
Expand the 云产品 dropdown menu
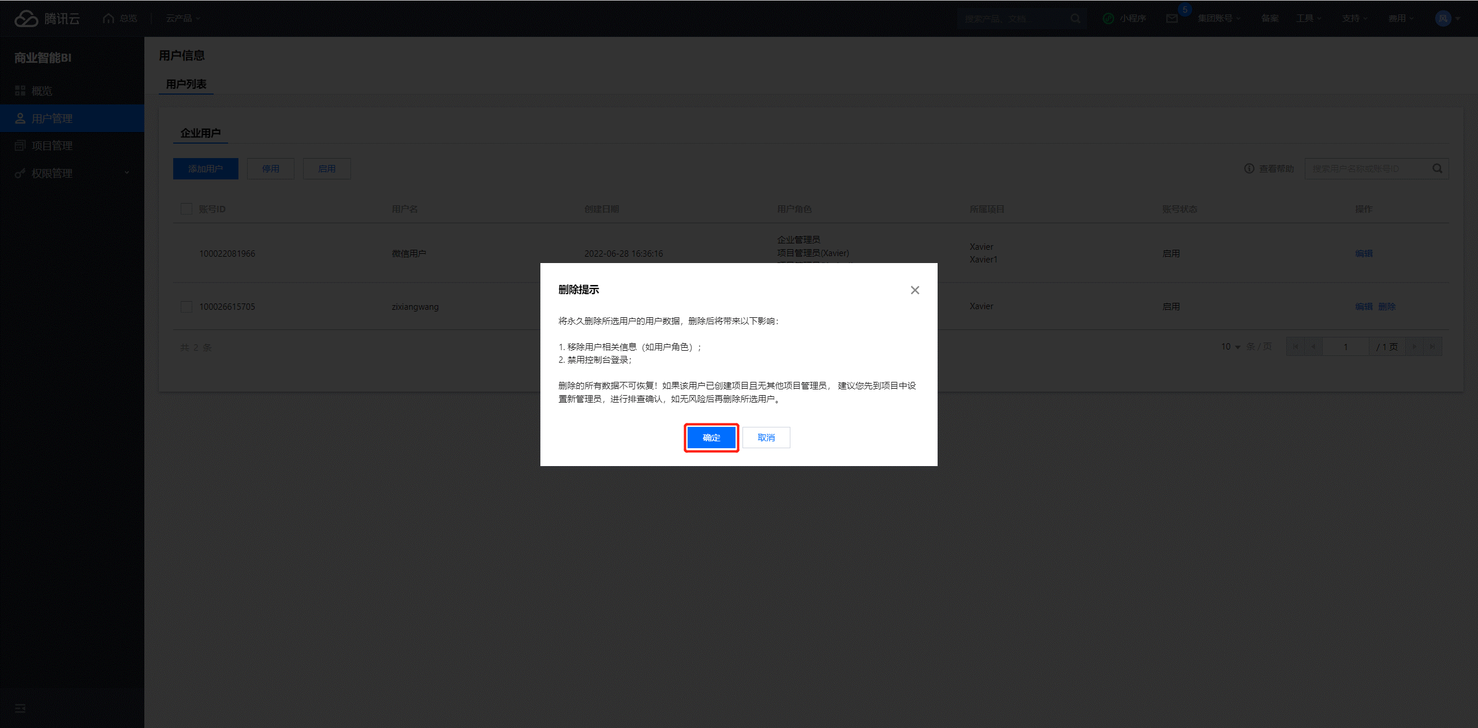point(182,18)
